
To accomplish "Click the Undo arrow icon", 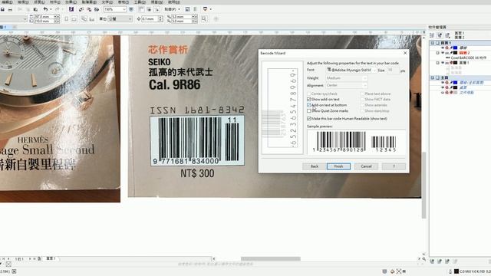I will pos(45,9).
